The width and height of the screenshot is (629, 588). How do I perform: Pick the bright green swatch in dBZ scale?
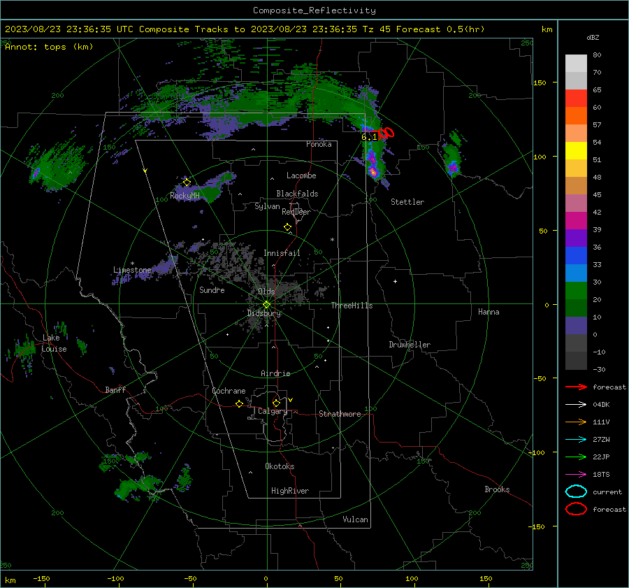[576, 291]
